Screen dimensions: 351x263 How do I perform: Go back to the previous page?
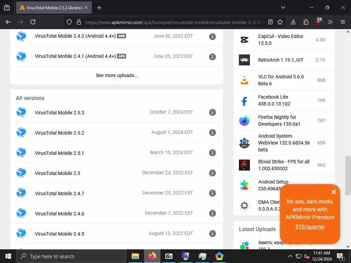point(8,22)
